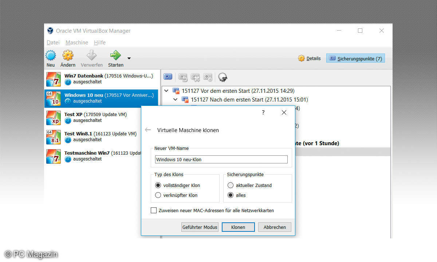Screen dimensions: 437x262
Task: Start the VM with the green Starten arrow
Action: click(x=115, y=55)
